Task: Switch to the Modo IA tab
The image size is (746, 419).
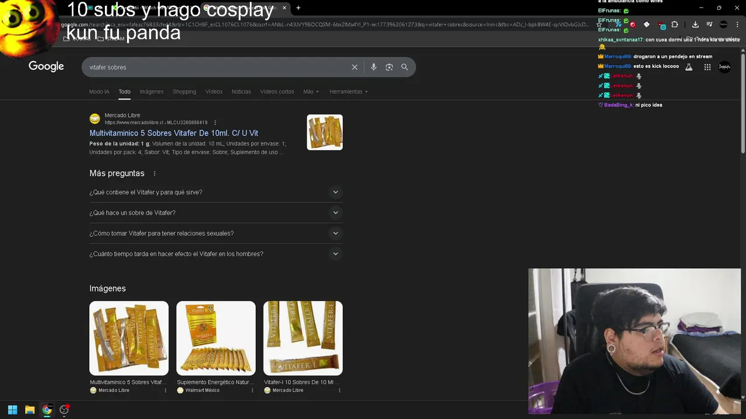Action: point(99,91)
